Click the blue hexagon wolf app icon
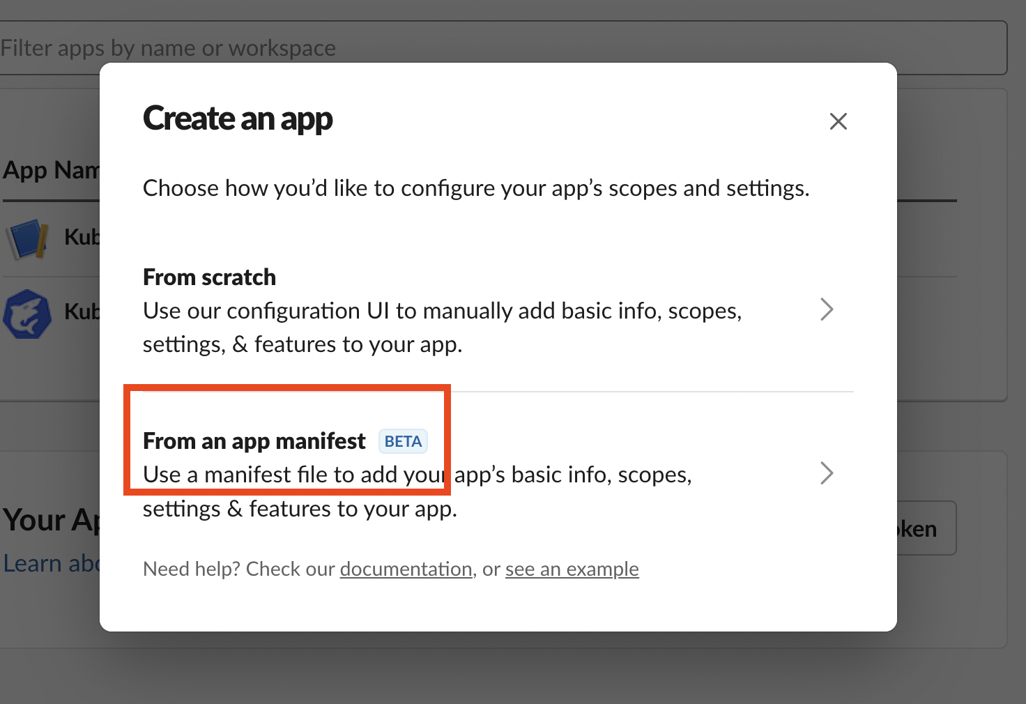This screenshot has height=704, width=1026. [x=27, y=314]
